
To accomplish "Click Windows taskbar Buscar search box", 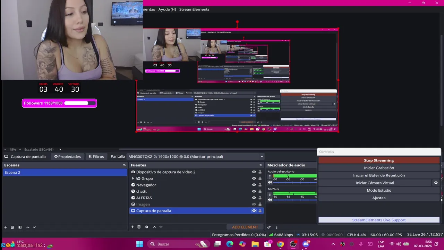I will (178, 244).
